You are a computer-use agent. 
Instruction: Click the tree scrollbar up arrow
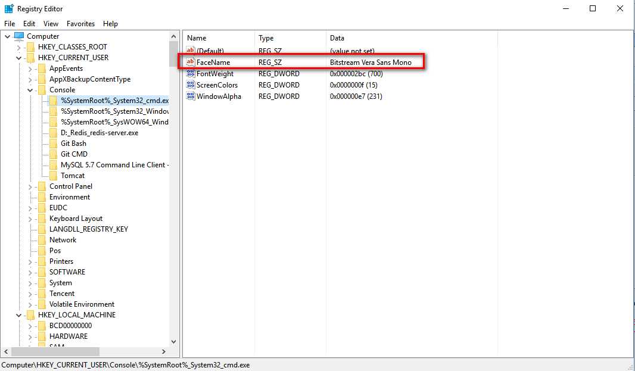[174, 36]
